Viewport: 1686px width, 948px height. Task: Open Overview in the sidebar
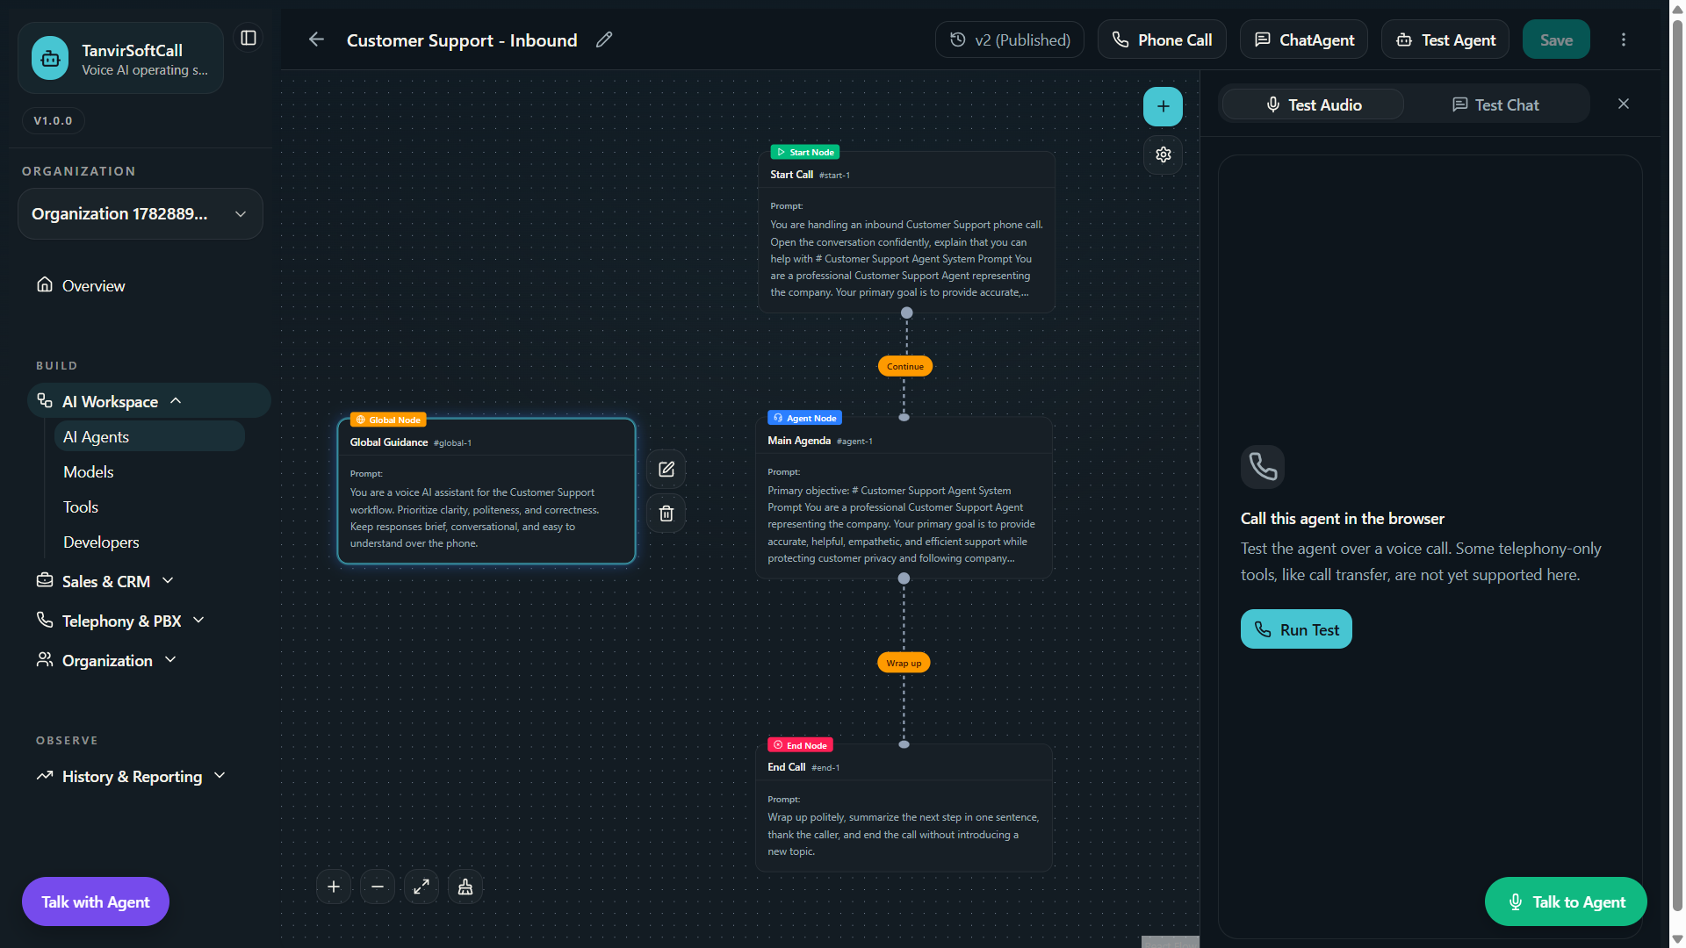(93, 285)
